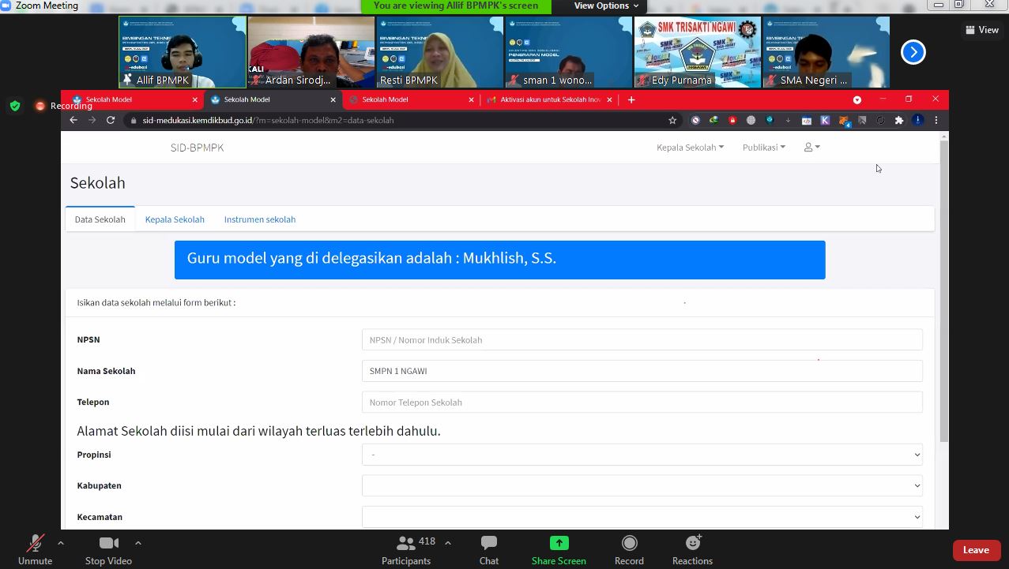This screenshot has width=1009, height=569.
Task: Open the browser Extensions puzzle icon
Action: tap(899, 120)
